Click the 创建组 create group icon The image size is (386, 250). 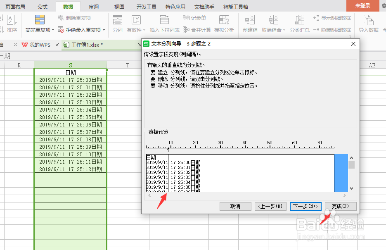[x=249, y=23]
